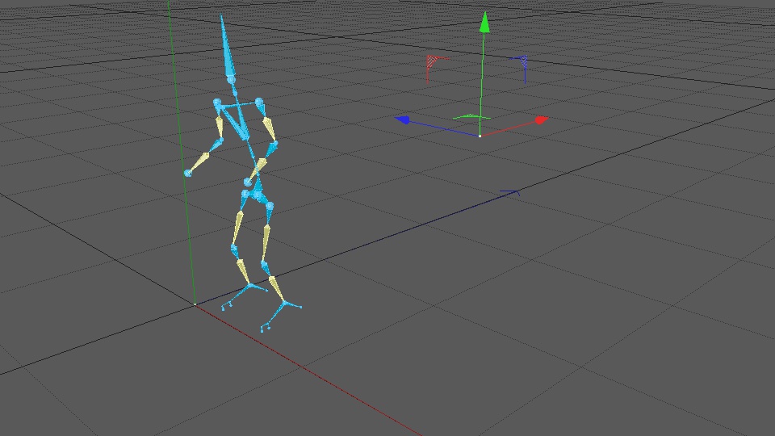Select the blue plane handle of the gizmo

522,62
